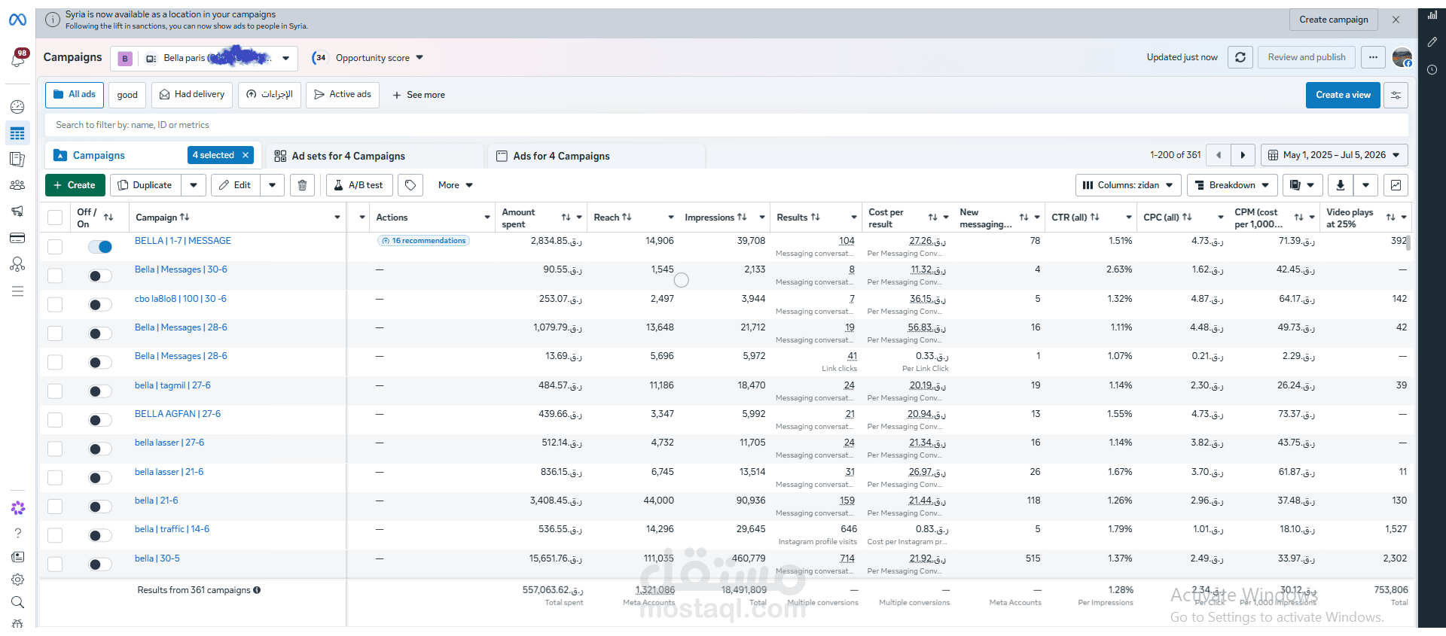The image size is (1446, 636).
Task: Go to the previous page arrow
Action: click(x=1219, y=155)
